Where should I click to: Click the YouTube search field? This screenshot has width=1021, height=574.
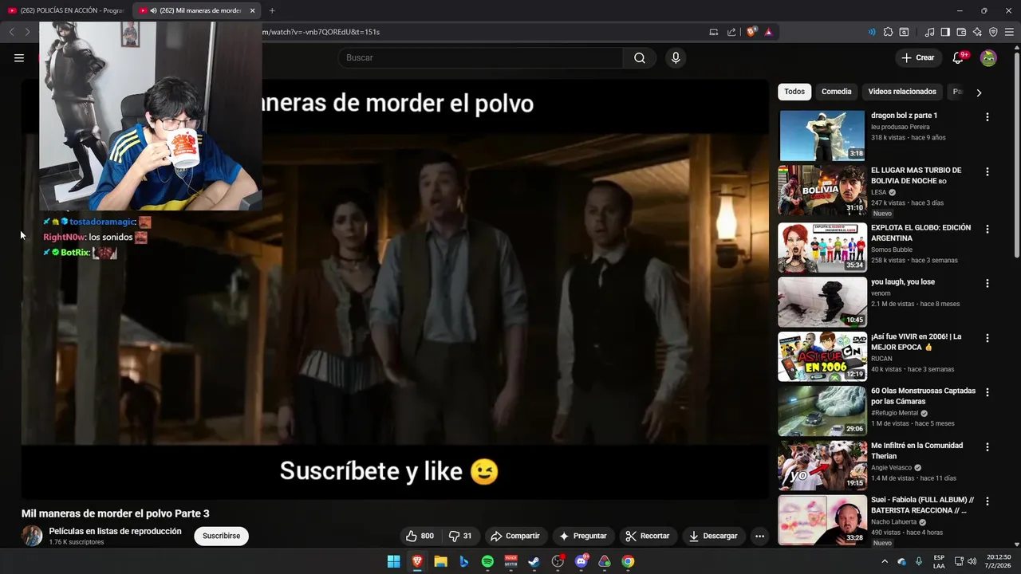[x=480, y=57]
